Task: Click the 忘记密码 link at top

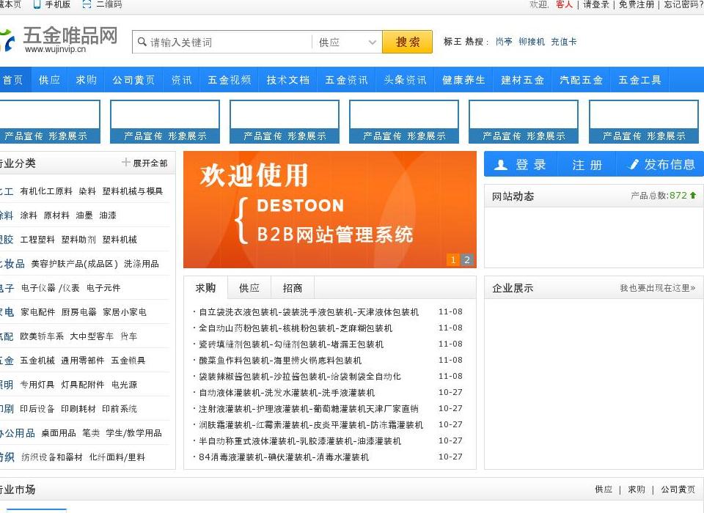Action: tap(683, 4)
